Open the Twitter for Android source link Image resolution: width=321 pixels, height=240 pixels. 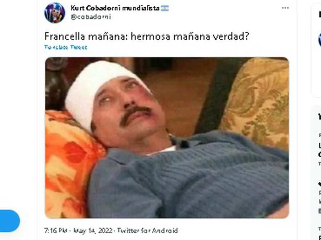pyautogui.click(x=148, y=230)
